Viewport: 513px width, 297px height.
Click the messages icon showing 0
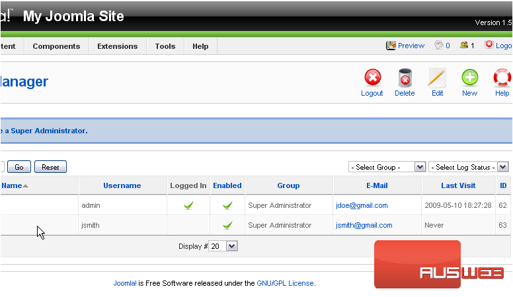tap(438, 46)
